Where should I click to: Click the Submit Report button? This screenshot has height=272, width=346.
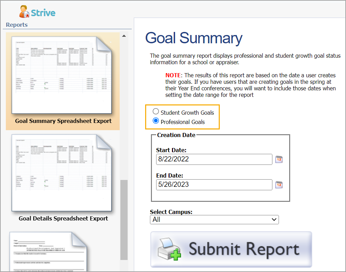231,249
